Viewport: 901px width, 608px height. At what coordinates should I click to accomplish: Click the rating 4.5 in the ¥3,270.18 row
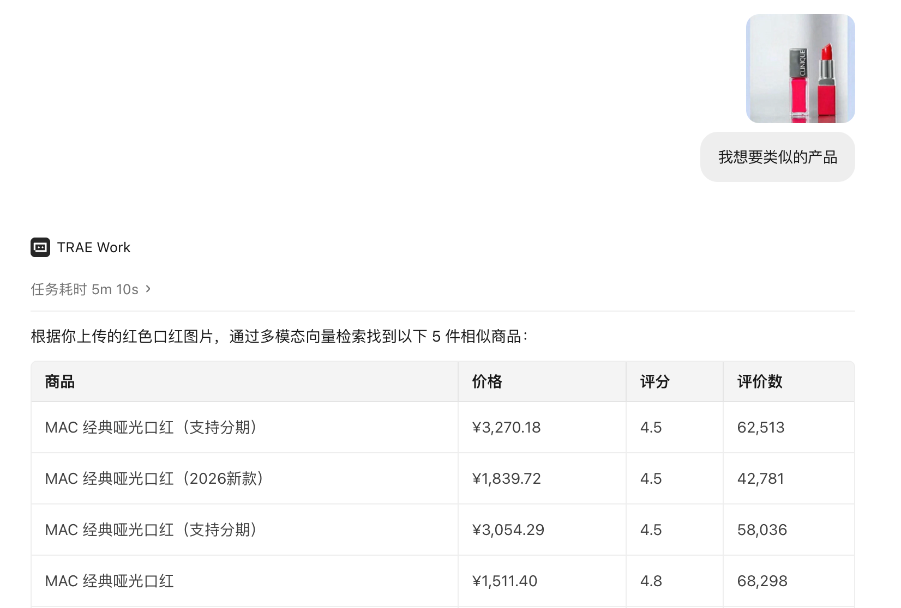[651, 427]
